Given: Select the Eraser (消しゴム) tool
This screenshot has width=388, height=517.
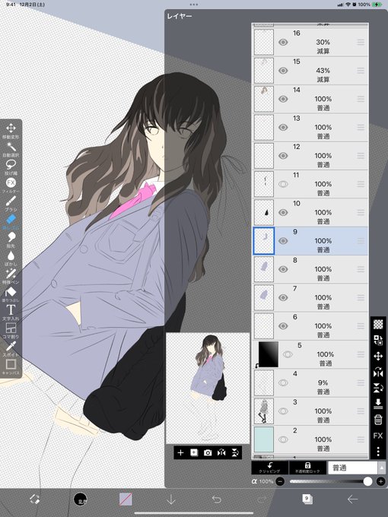Looking at the screenshot, I should tap(11, 221).
